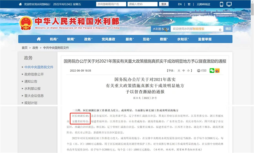This screenshot has width=254, height=153.
Task: Open the 党风廉政 menu item
Action: (x=108, y=39)
